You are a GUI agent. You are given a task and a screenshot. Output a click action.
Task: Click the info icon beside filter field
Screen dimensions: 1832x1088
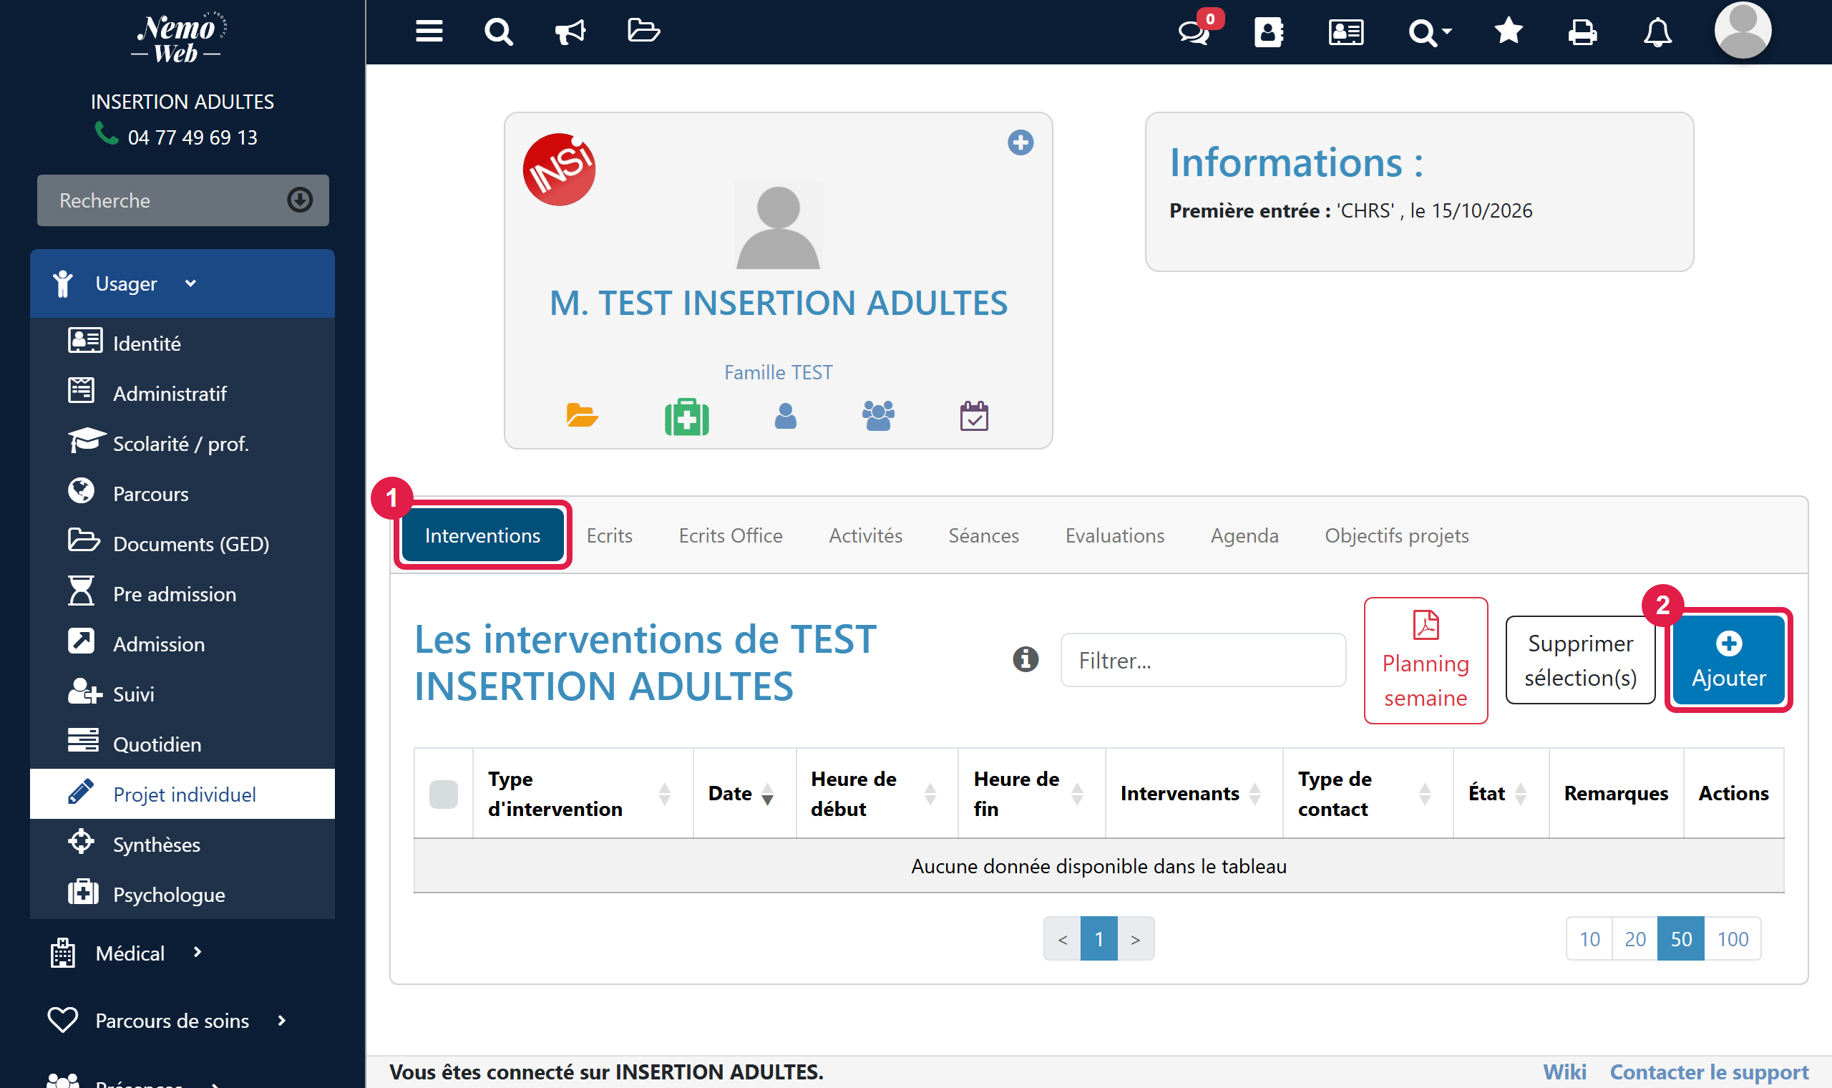(1025, 659)
